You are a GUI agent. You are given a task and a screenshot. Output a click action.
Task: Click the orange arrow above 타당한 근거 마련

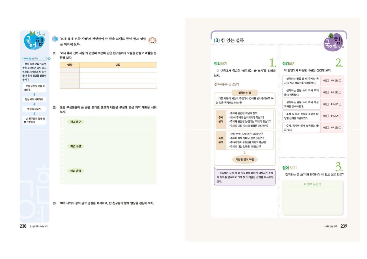[x=245, y=153]
